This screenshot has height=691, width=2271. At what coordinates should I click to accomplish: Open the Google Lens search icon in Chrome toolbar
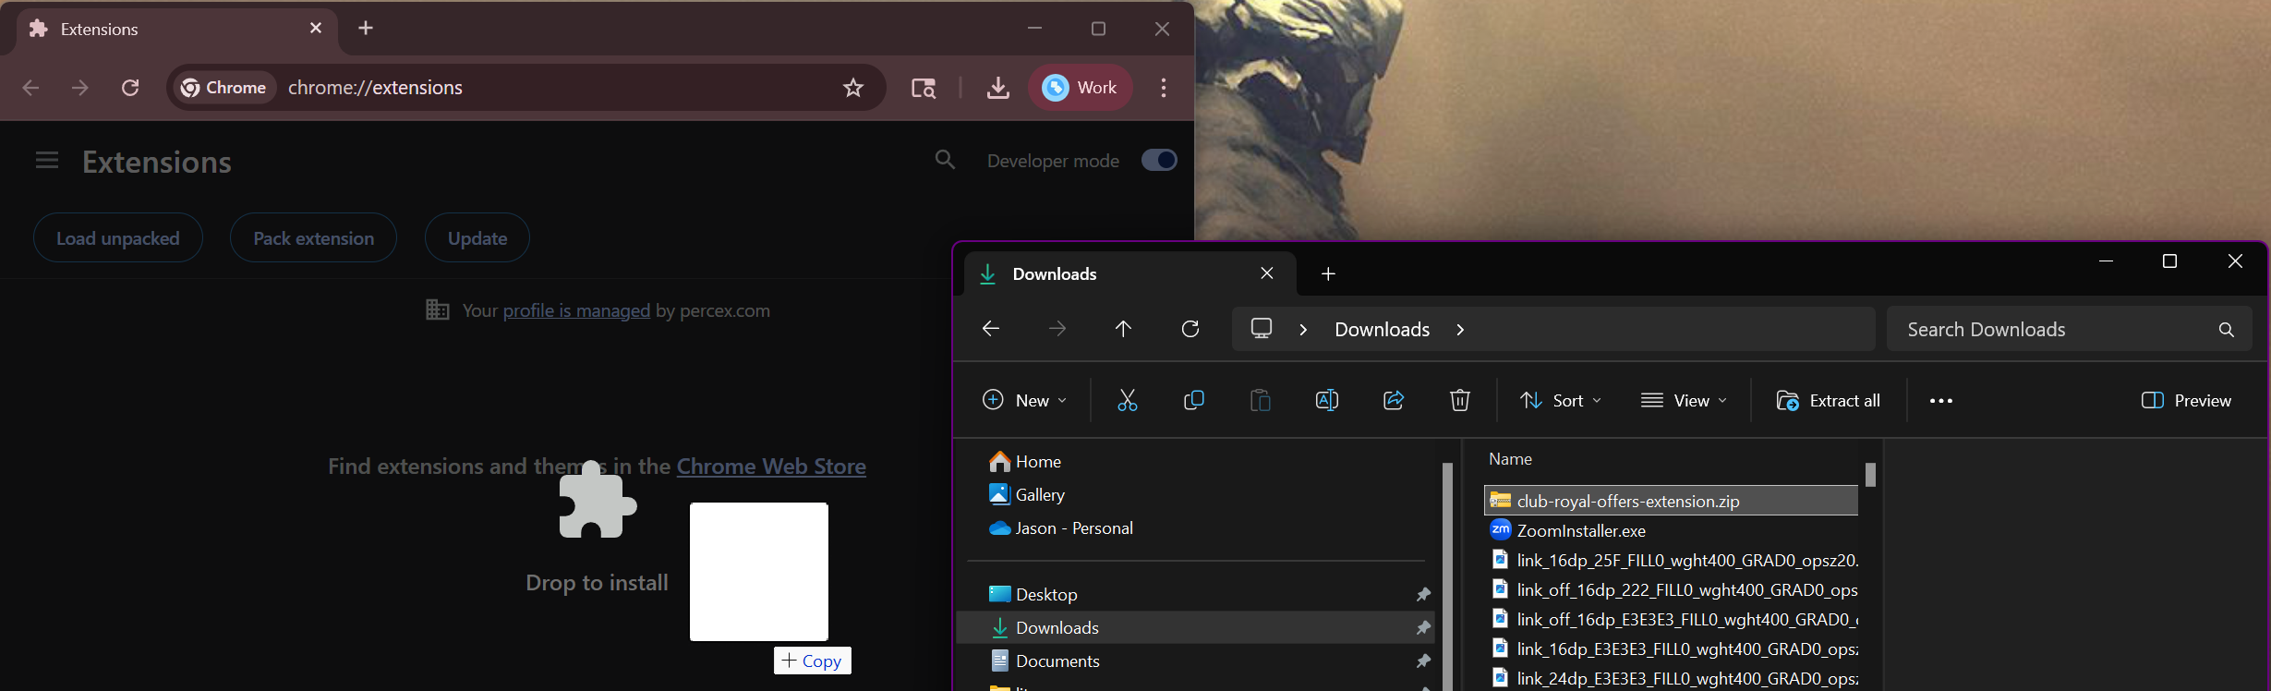pyautogui.click(x=924, y=88)
